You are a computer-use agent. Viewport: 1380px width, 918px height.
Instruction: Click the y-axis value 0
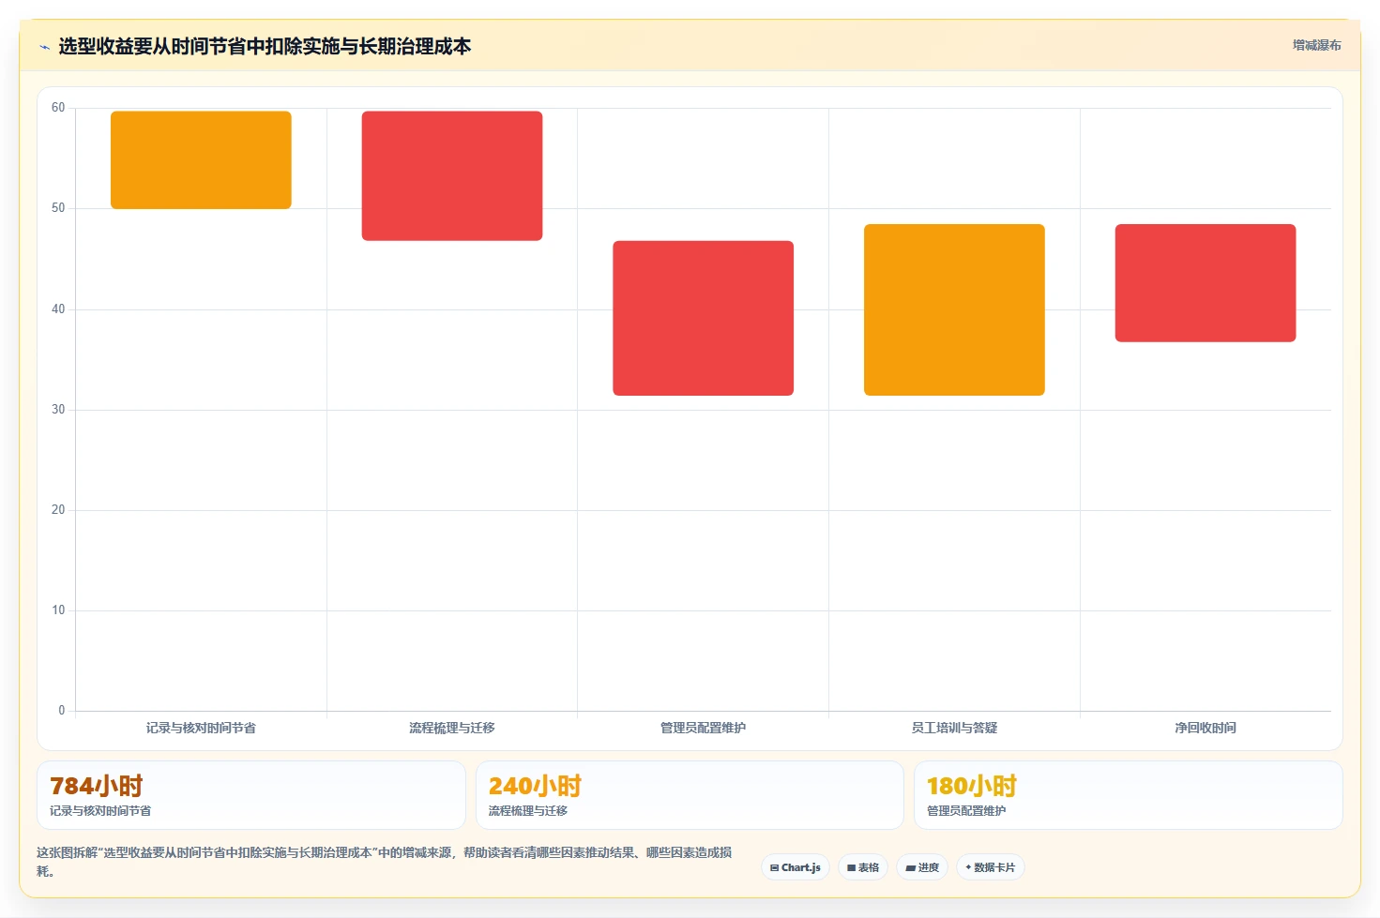click(62, 711)
